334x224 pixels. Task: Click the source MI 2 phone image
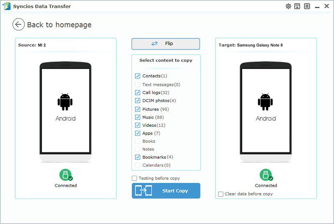(x=66, y=112)
